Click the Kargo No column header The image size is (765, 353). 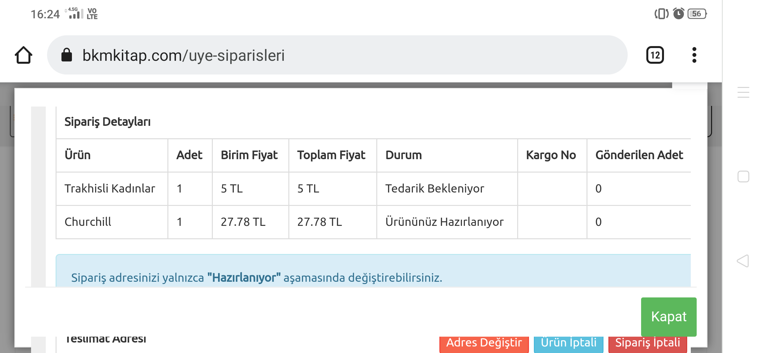tap(551, 155)
